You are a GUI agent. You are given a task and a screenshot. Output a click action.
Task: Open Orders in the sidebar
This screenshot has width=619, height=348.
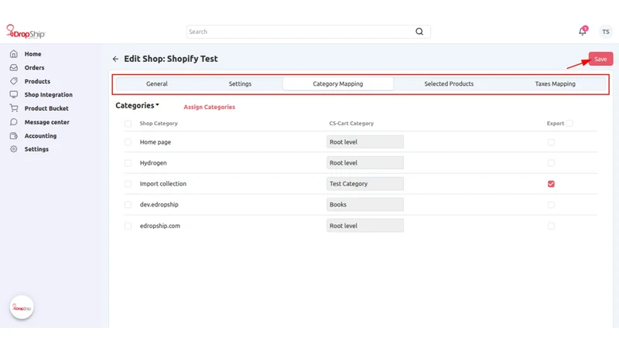(x=34, y=68)
